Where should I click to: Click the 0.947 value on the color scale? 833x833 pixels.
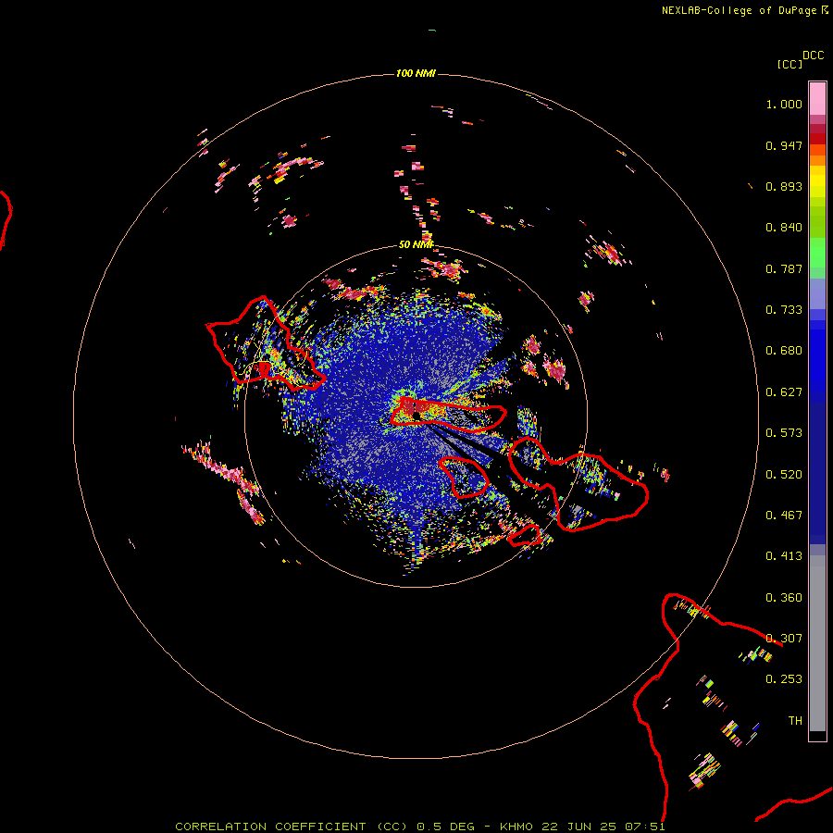[784, 145]
